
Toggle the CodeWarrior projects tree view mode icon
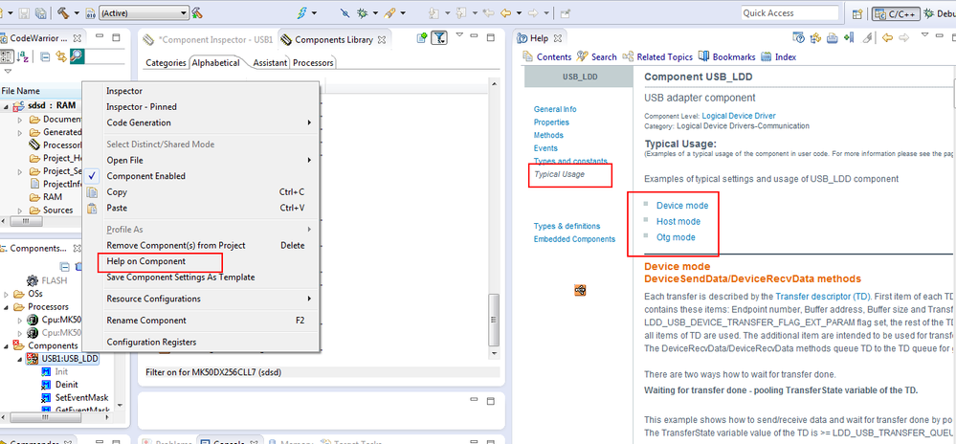pos(7,56)
